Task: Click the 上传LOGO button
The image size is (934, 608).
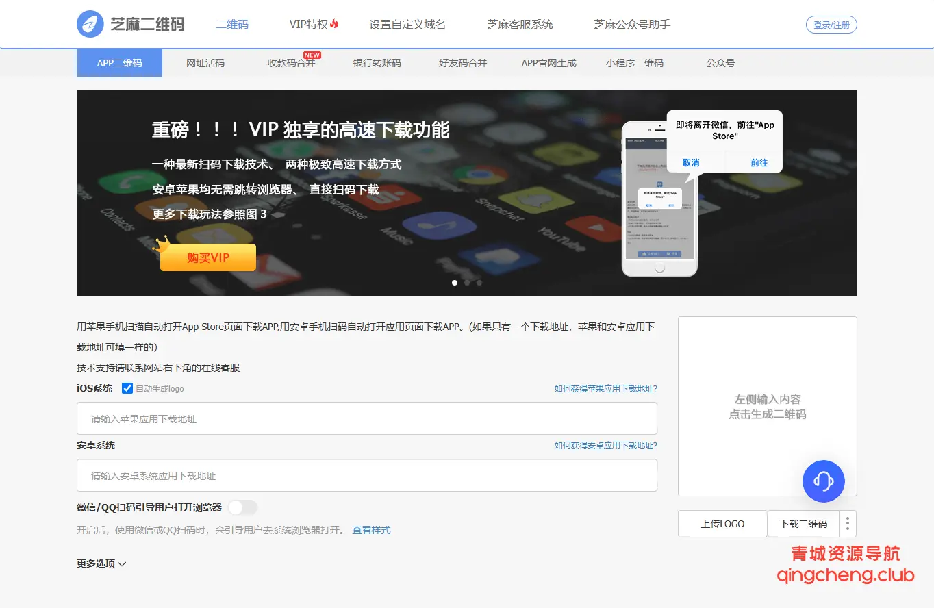Action: coord(722,524)
